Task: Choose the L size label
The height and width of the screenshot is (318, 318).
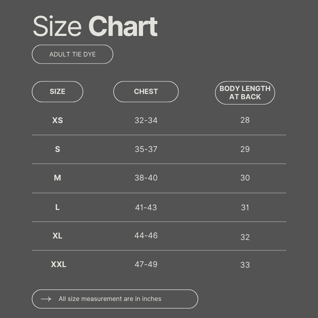Action: point(57,207)
